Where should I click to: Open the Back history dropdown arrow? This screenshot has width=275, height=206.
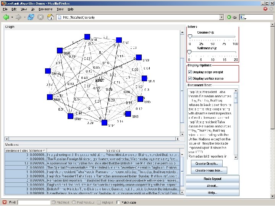coord(12,17)
